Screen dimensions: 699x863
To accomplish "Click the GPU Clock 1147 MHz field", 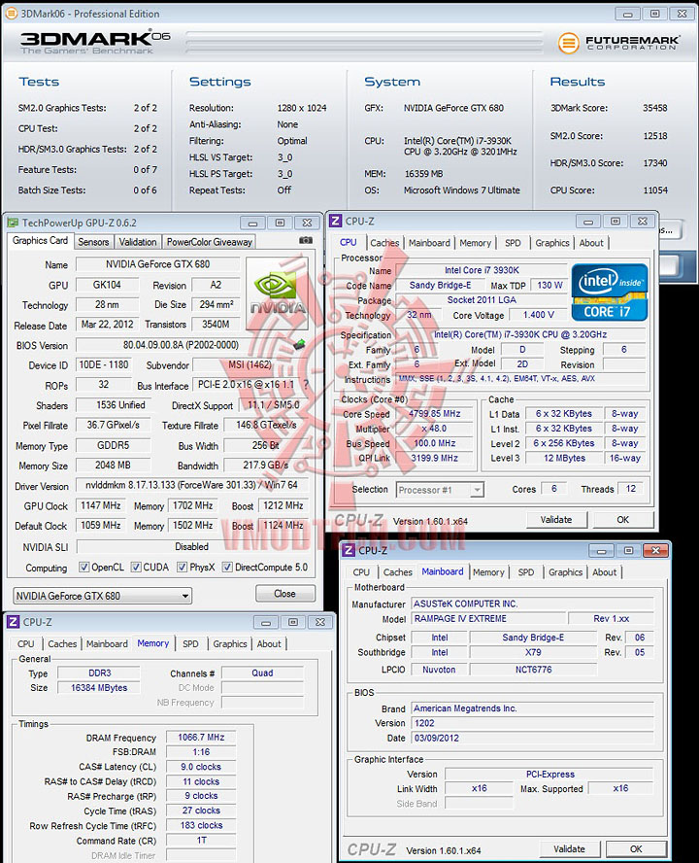I will (x=101, y=505).
